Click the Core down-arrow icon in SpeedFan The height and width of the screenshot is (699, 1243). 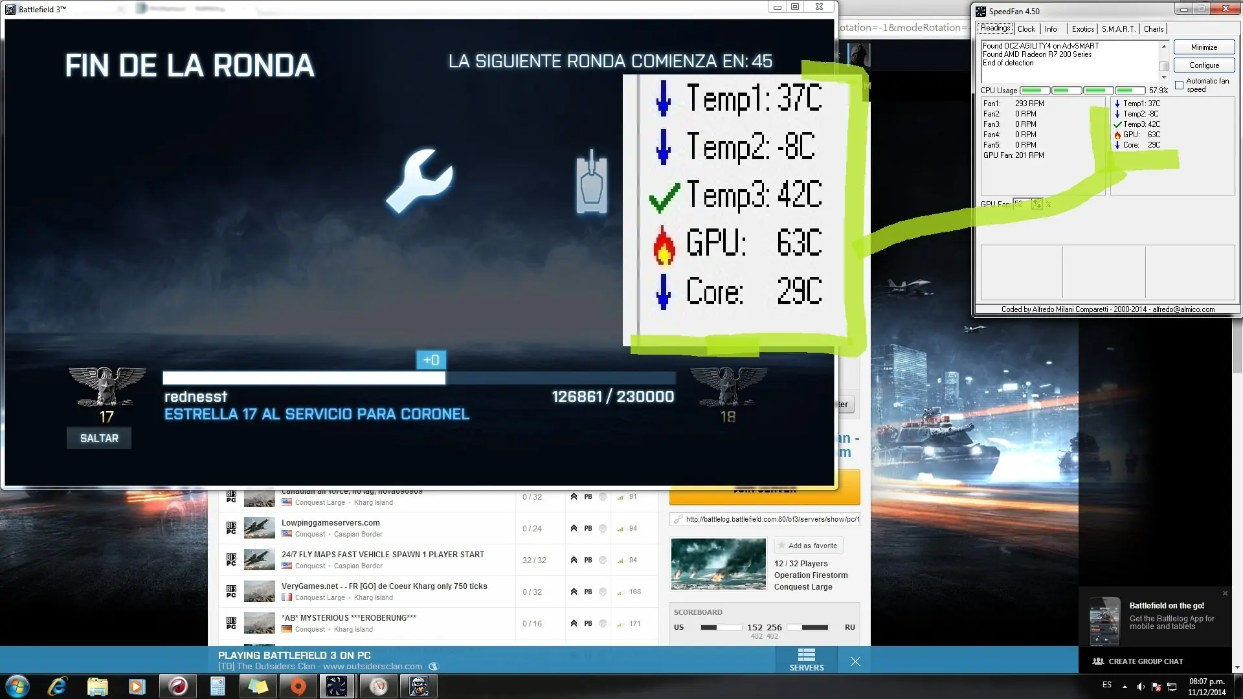(x=1117, y=145)
